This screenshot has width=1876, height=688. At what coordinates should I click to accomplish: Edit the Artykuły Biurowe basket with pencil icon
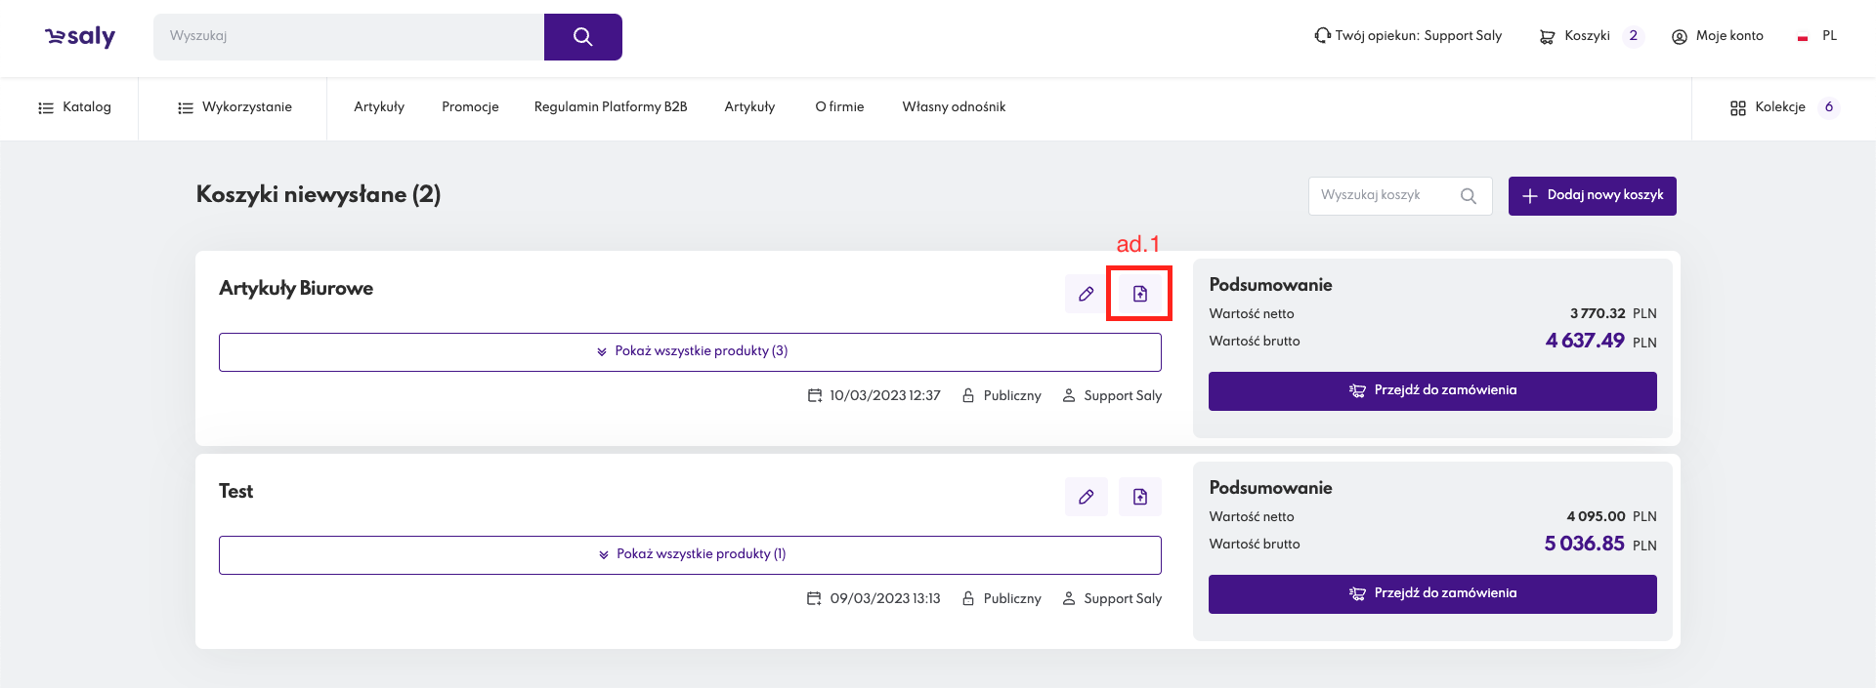(1086, 294)
